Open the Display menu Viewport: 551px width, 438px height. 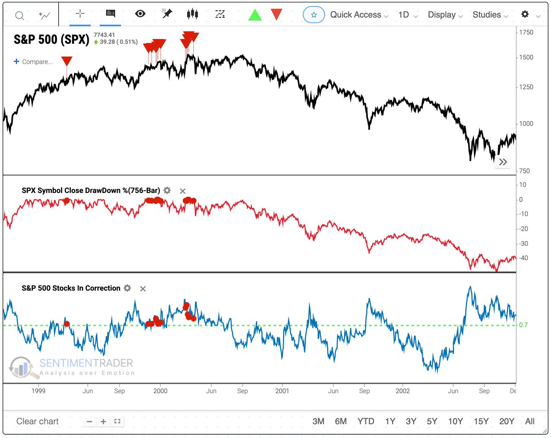pyautogui.click(x=445, y=15)
